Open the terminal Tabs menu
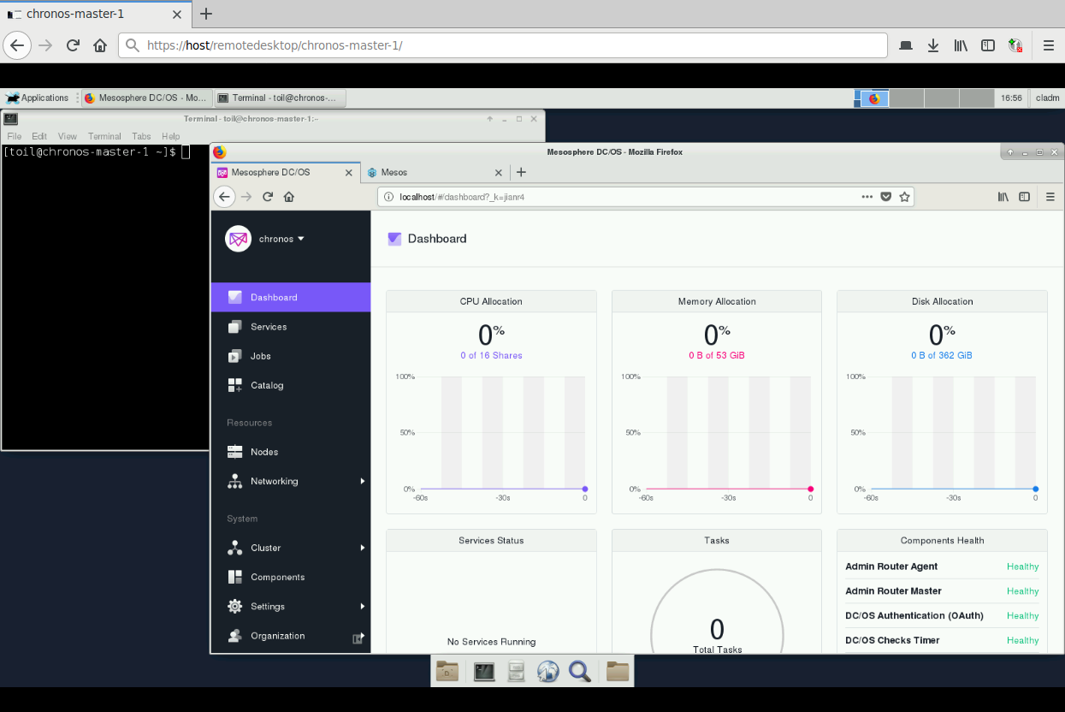The height and width of the screenshot is (712, 1065). tap(141, 136)
